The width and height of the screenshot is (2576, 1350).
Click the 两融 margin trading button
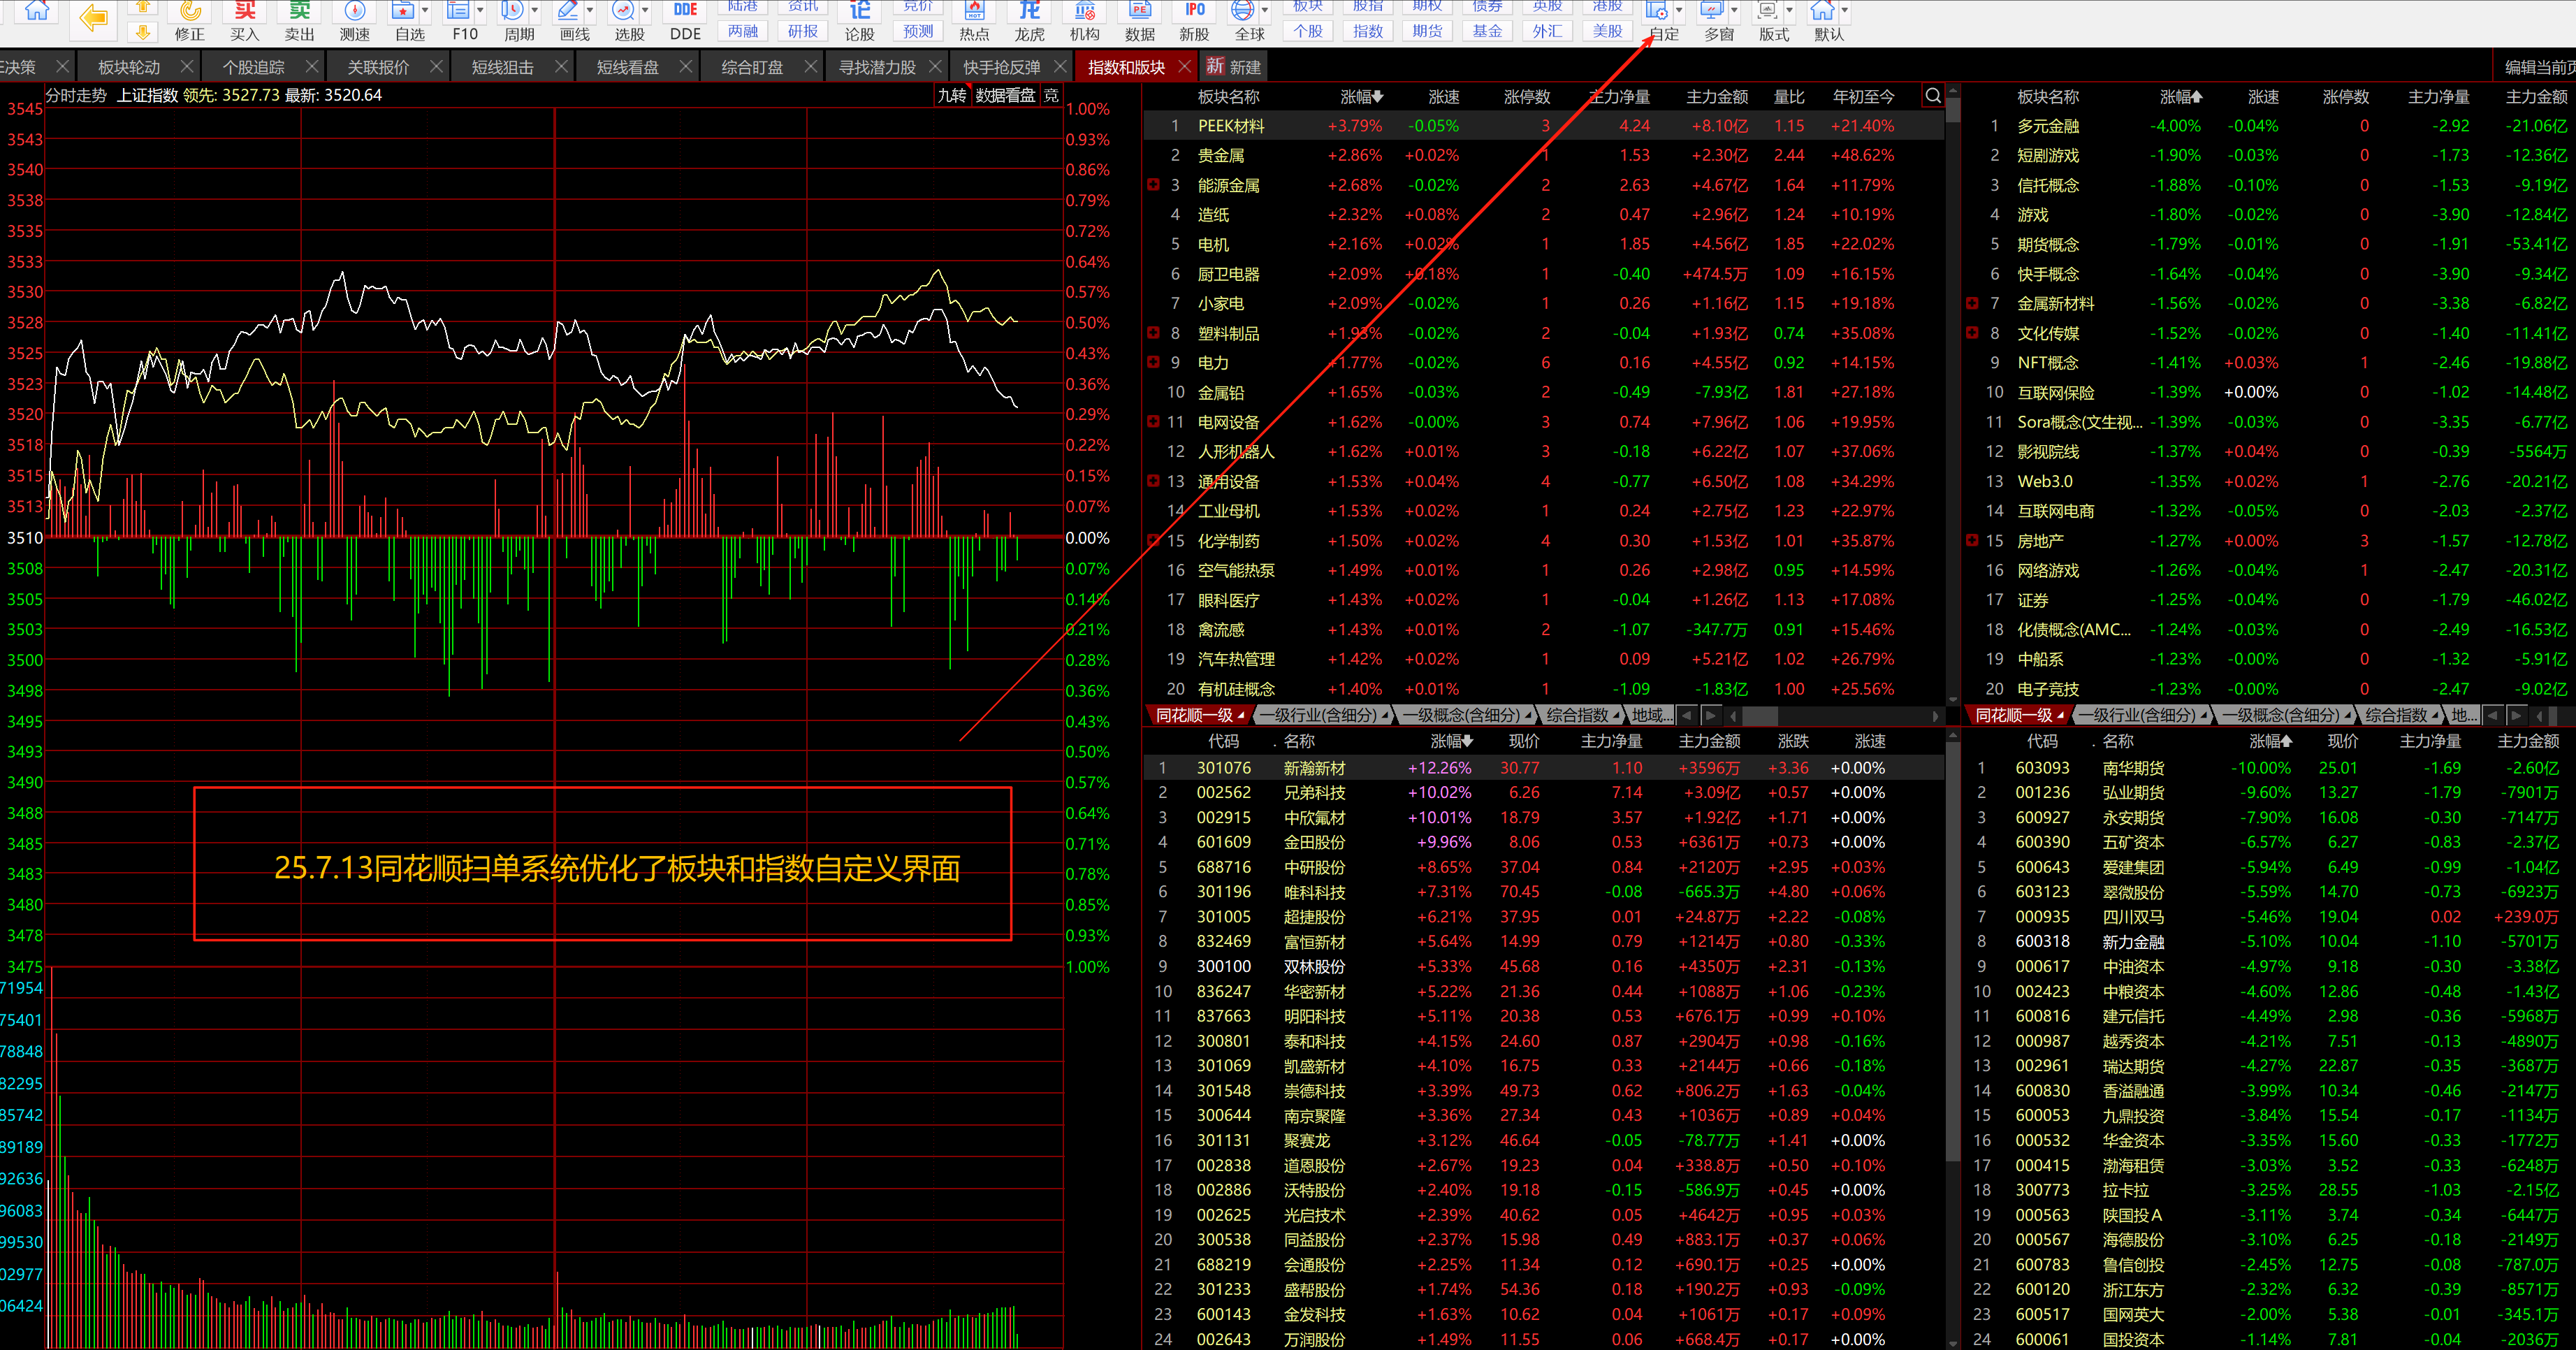tap(743, 31)
